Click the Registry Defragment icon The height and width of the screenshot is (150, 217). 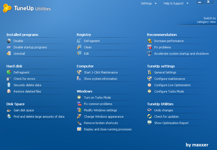79,41
